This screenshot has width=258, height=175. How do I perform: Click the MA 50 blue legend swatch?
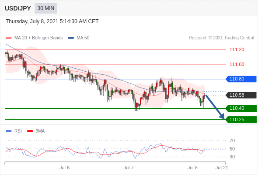[x=71, y=38]
